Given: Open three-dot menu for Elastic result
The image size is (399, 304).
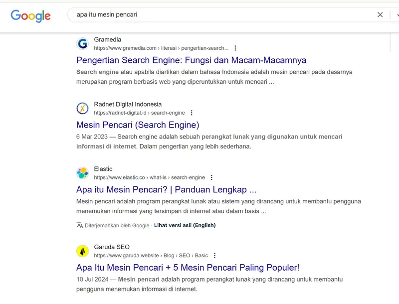Looking at the screenshot, I should (211, 177).
